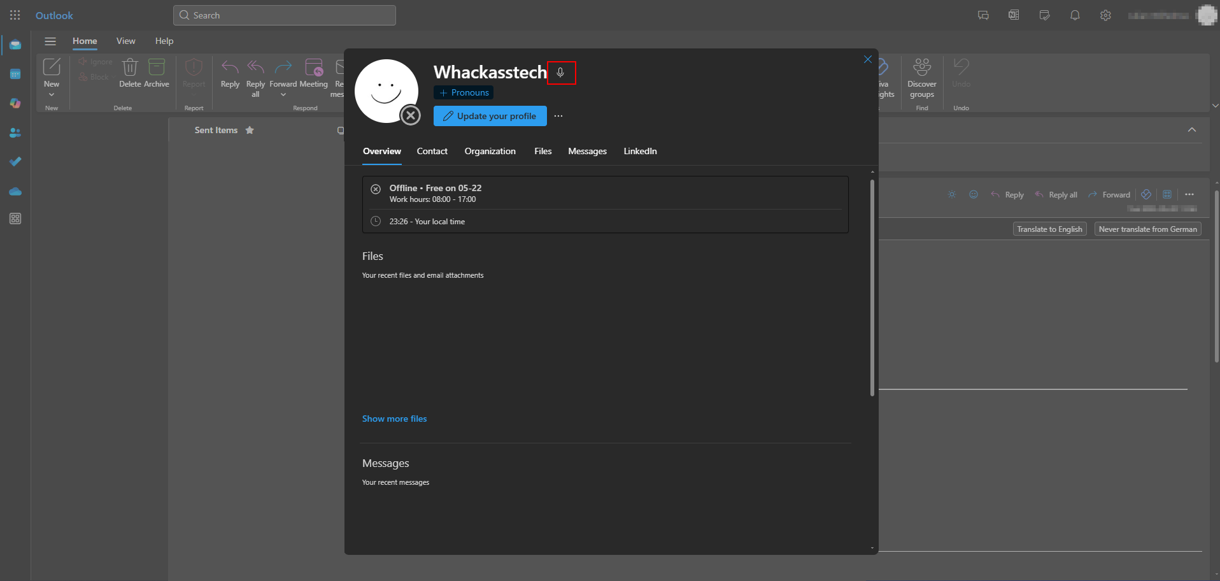
Task: Expand the ribbon options chevron
Action: (x=1215, y=106)
